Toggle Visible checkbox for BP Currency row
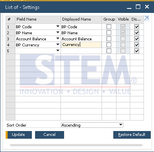This screenshot has width=154, height=152. 123,45
